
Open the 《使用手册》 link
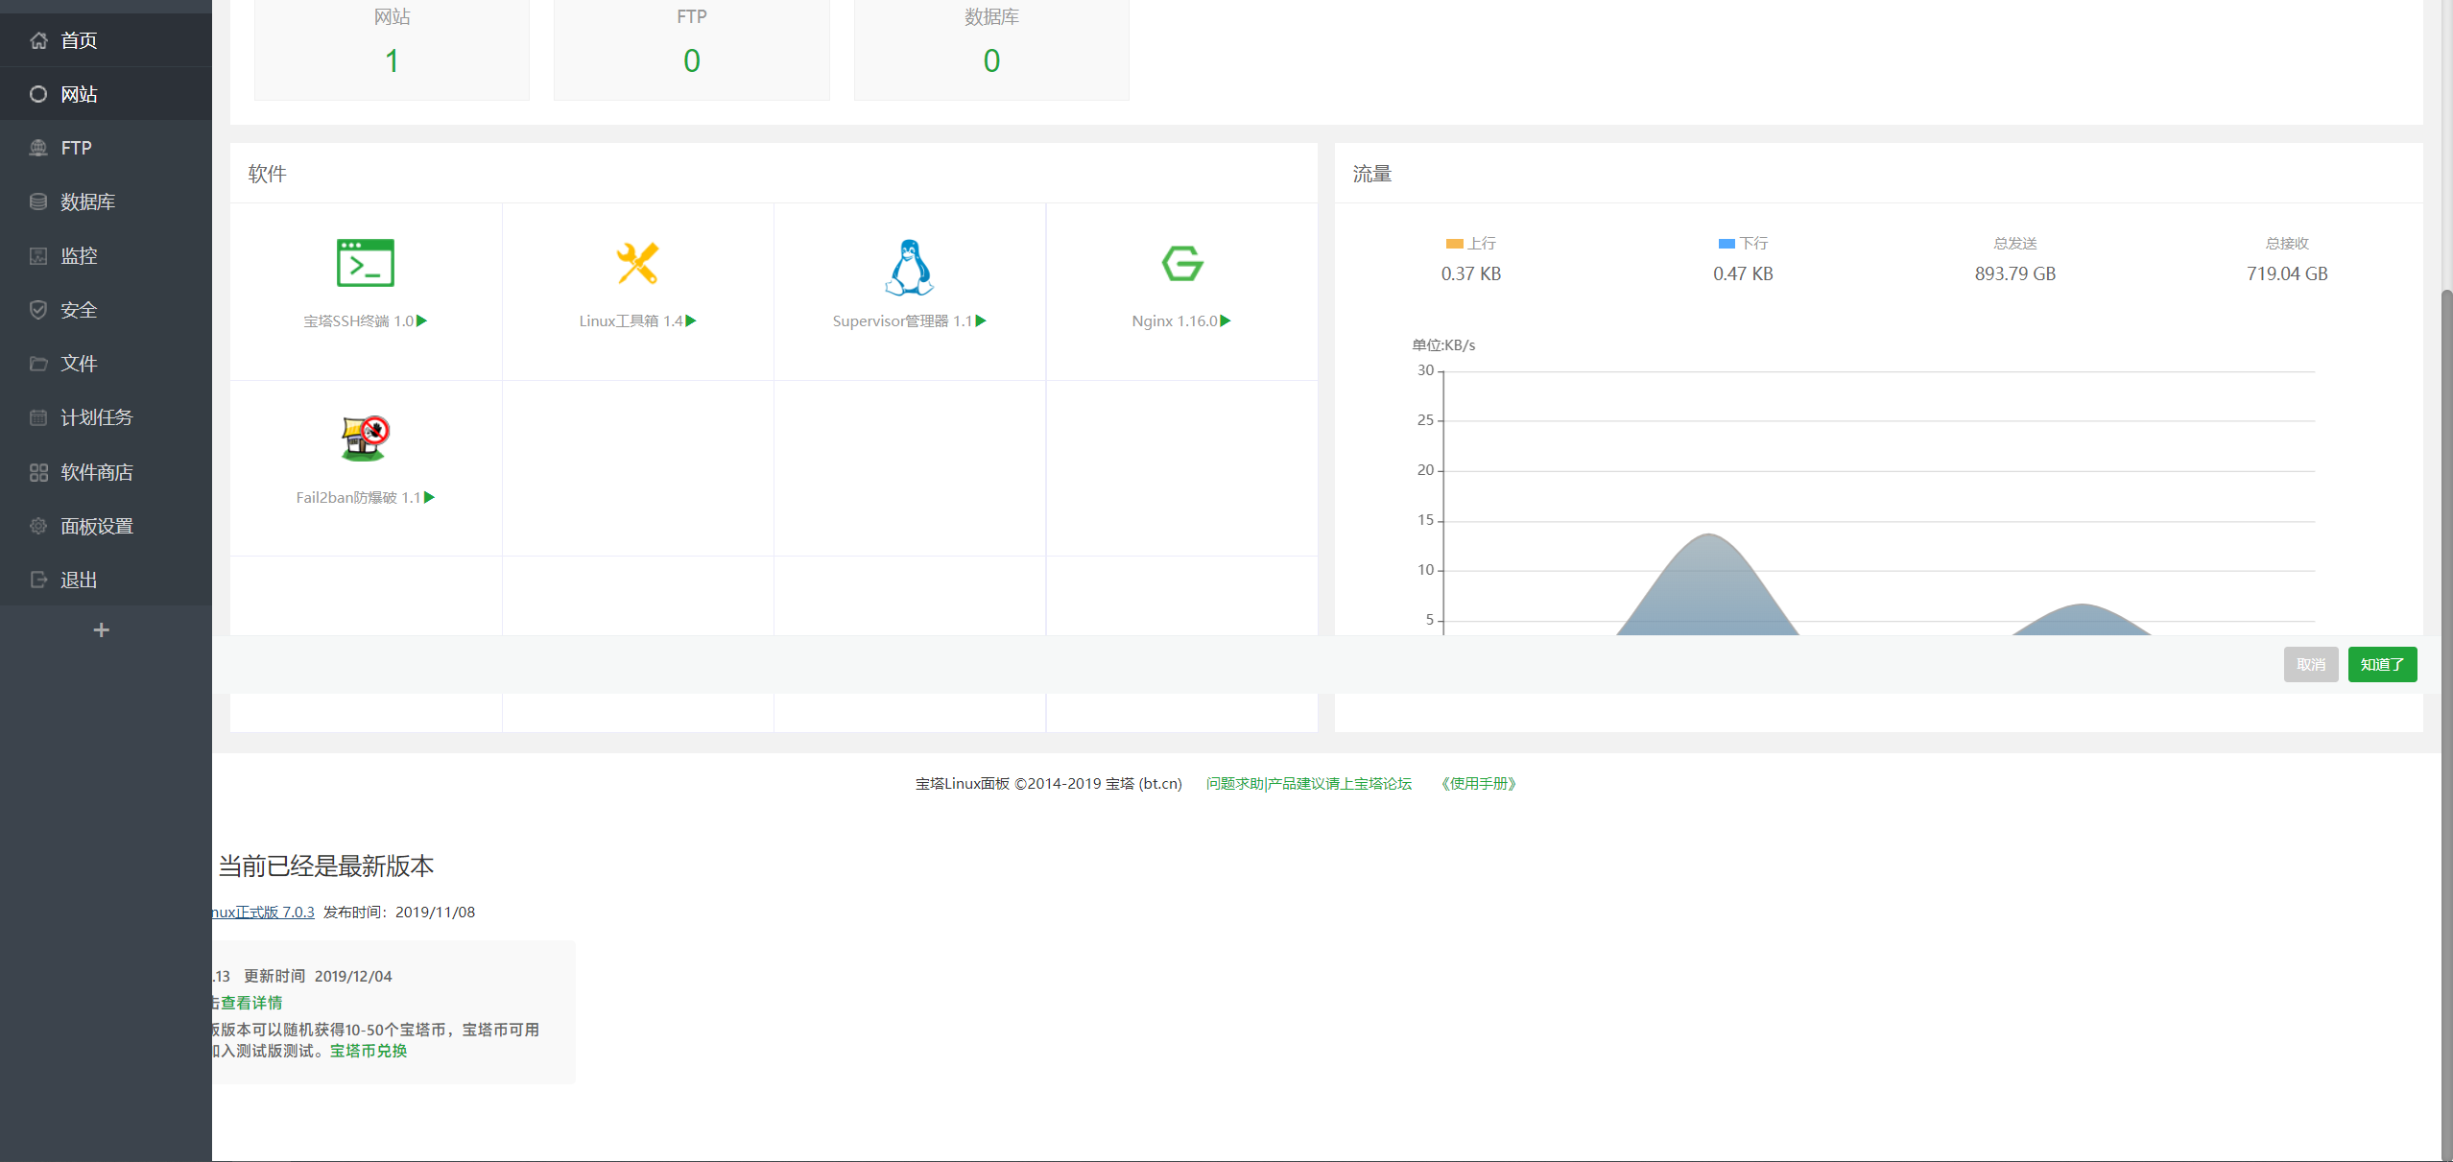[1479, 784]
